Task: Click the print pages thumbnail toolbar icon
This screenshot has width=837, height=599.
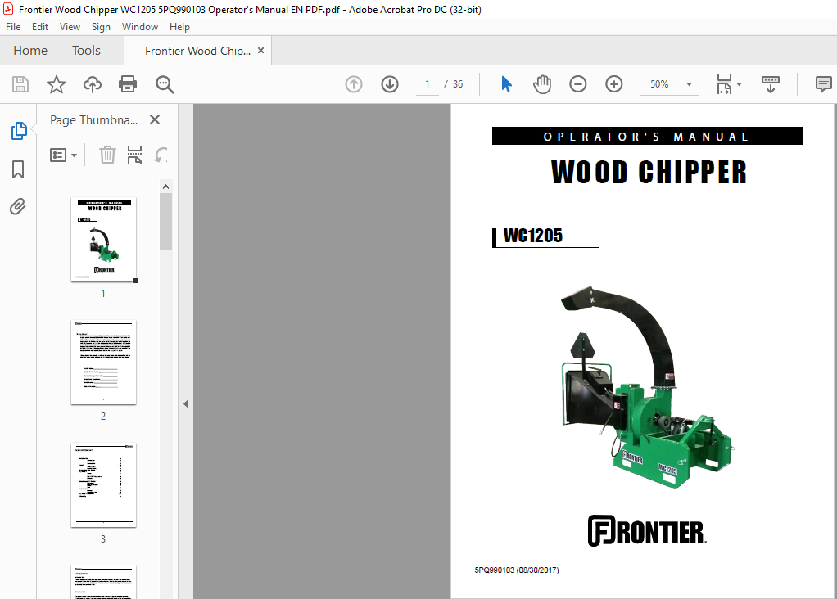Action: click(x=134, y=155)
